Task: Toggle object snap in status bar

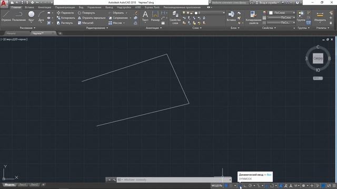Action: click(x=272, y=185)
